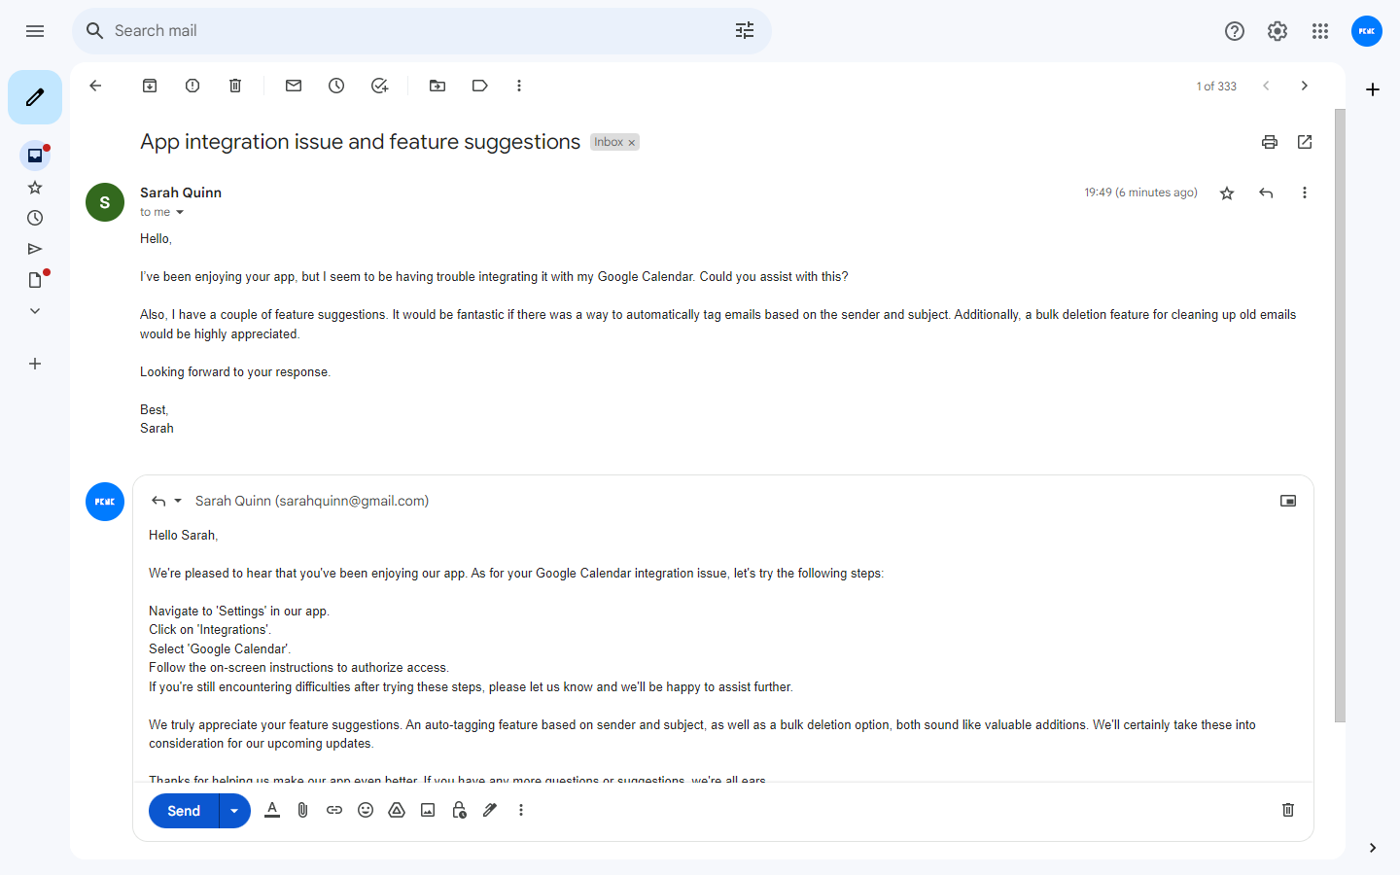
Task: Print Sarah's email
Action: (1270, 142)
